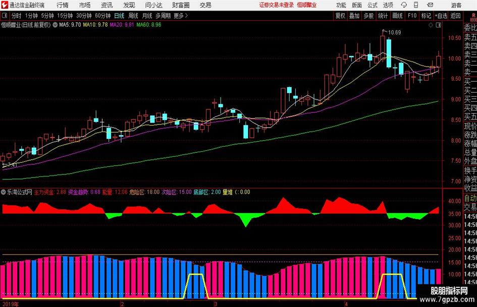Click the 10.69 high price marker
The width and height of the screenshot is (477, 307).
(395, 33)
